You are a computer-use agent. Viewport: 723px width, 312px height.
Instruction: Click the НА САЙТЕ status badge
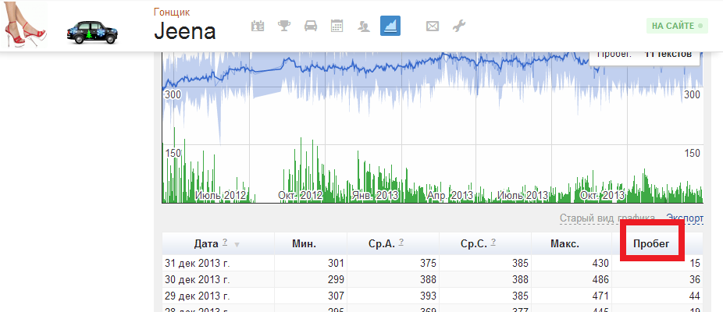point(676,26)
